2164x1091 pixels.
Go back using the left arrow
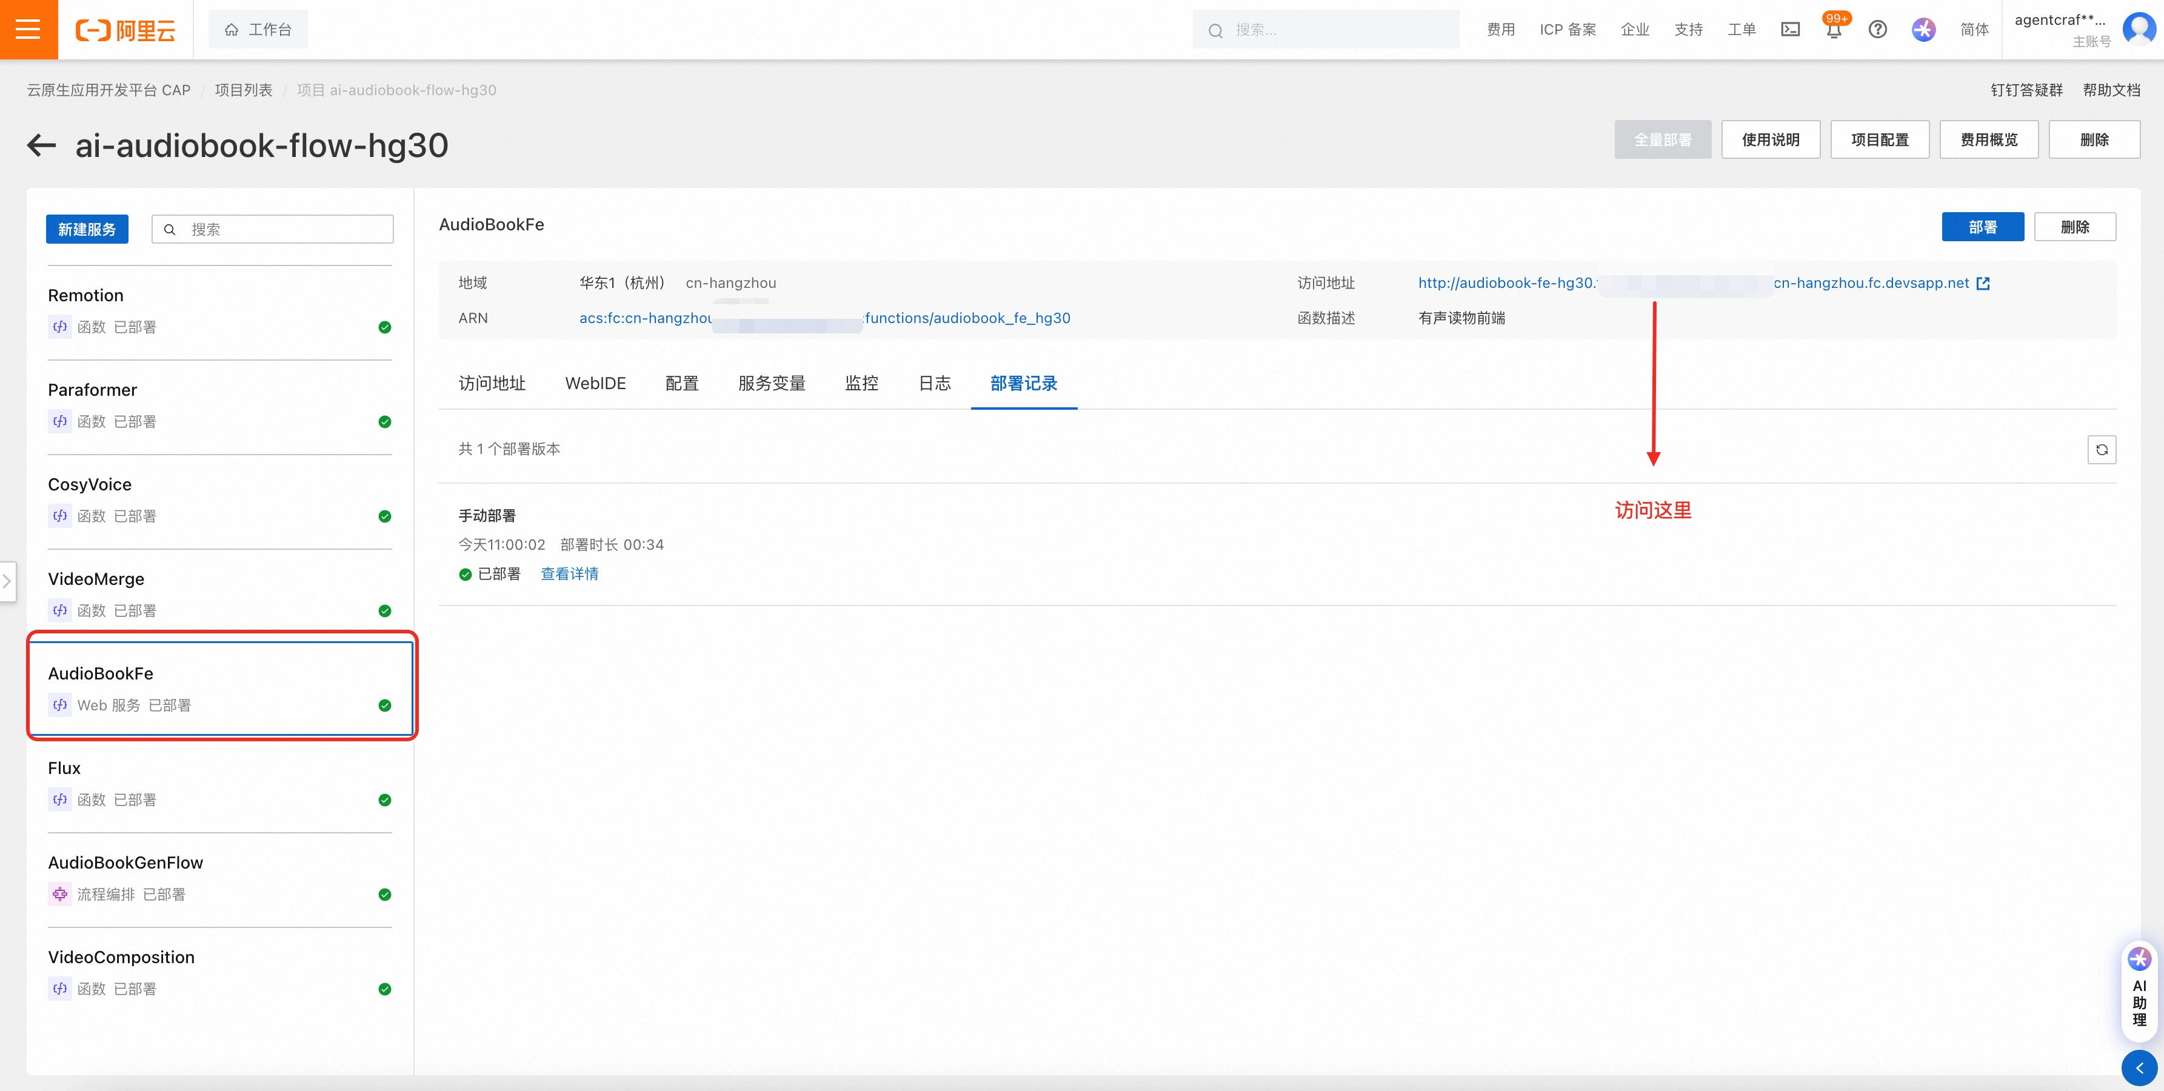[x=41, y=145]
